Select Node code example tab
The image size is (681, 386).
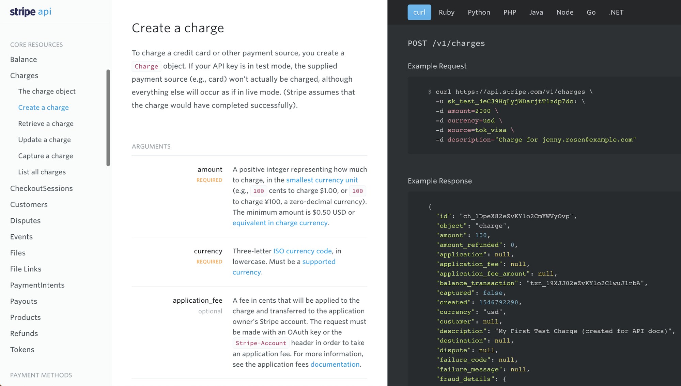564,12
